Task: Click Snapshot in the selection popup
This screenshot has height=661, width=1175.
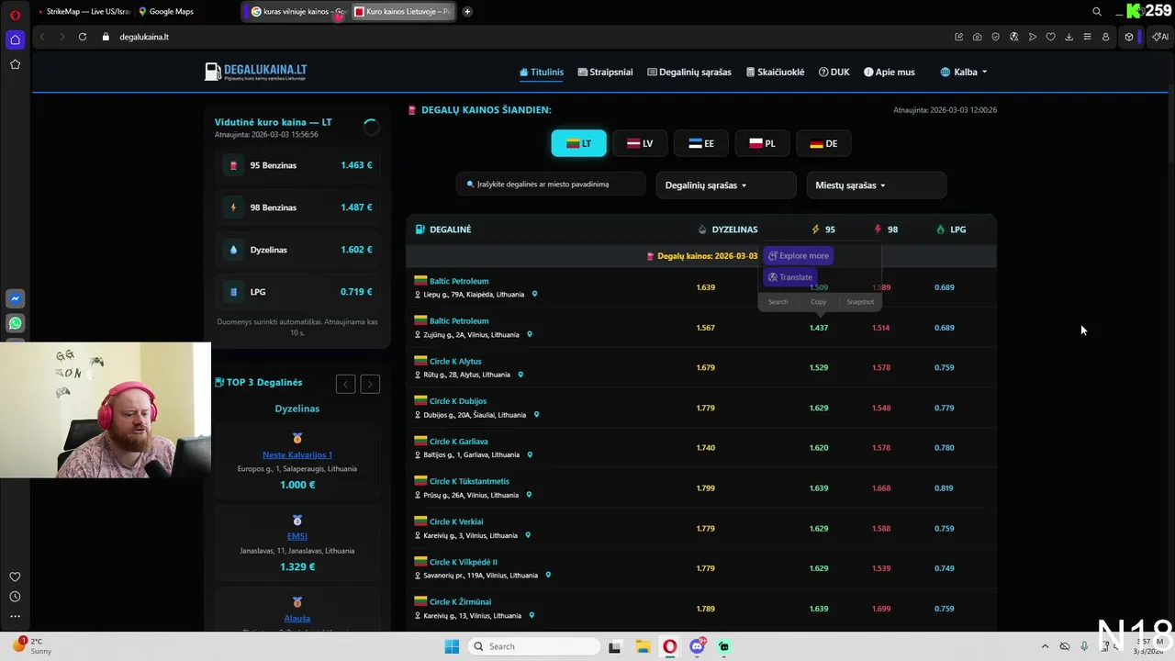Action: tap(860, 302)
